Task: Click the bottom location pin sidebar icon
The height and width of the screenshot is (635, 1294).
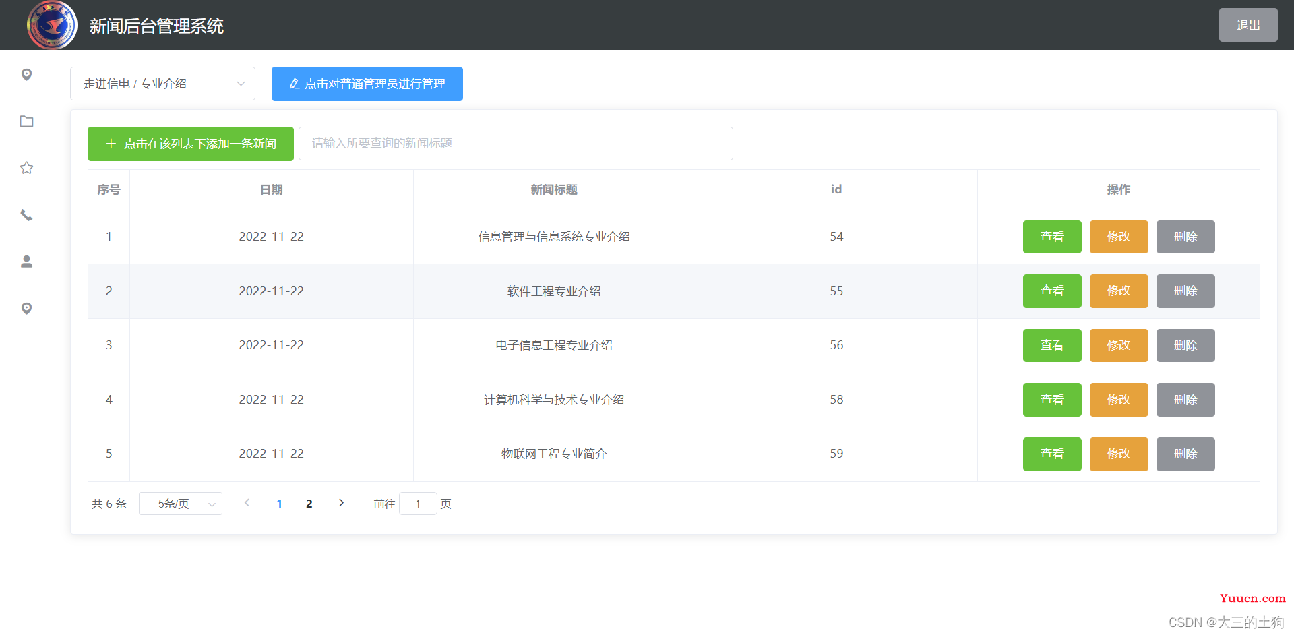Action: pos(26,308)
